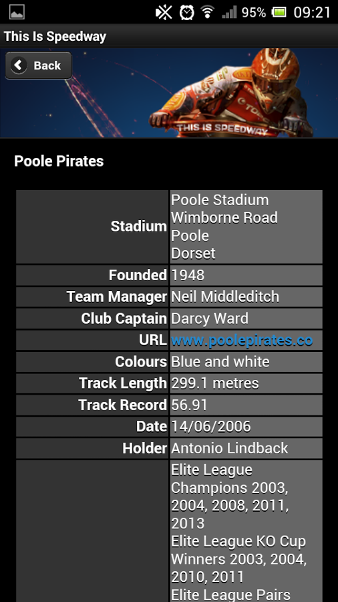Screen dimensions: 338x602
Task: Go back using the Back button
Action: pyautogui.click(x=38, y=66)
